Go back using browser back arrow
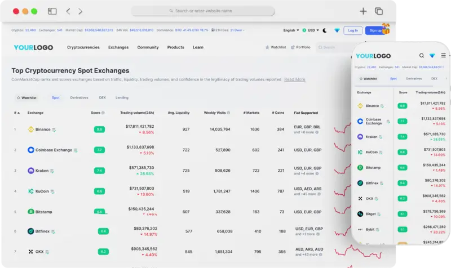The image size is (451, 268). pos(68,11)
